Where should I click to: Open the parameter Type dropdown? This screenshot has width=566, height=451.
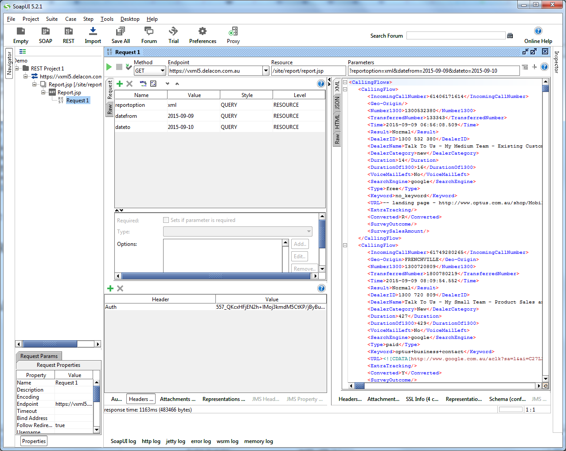(x=238, y=232)
